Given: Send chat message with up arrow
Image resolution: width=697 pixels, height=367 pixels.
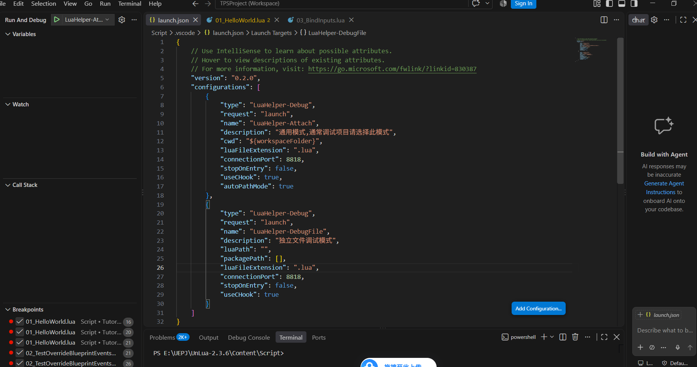Looking at the screenshot, I should pos(690,347).
